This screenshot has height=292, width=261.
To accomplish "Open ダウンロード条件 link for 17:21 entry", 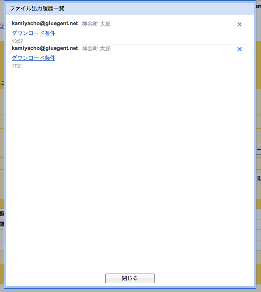I will (34, 58).
